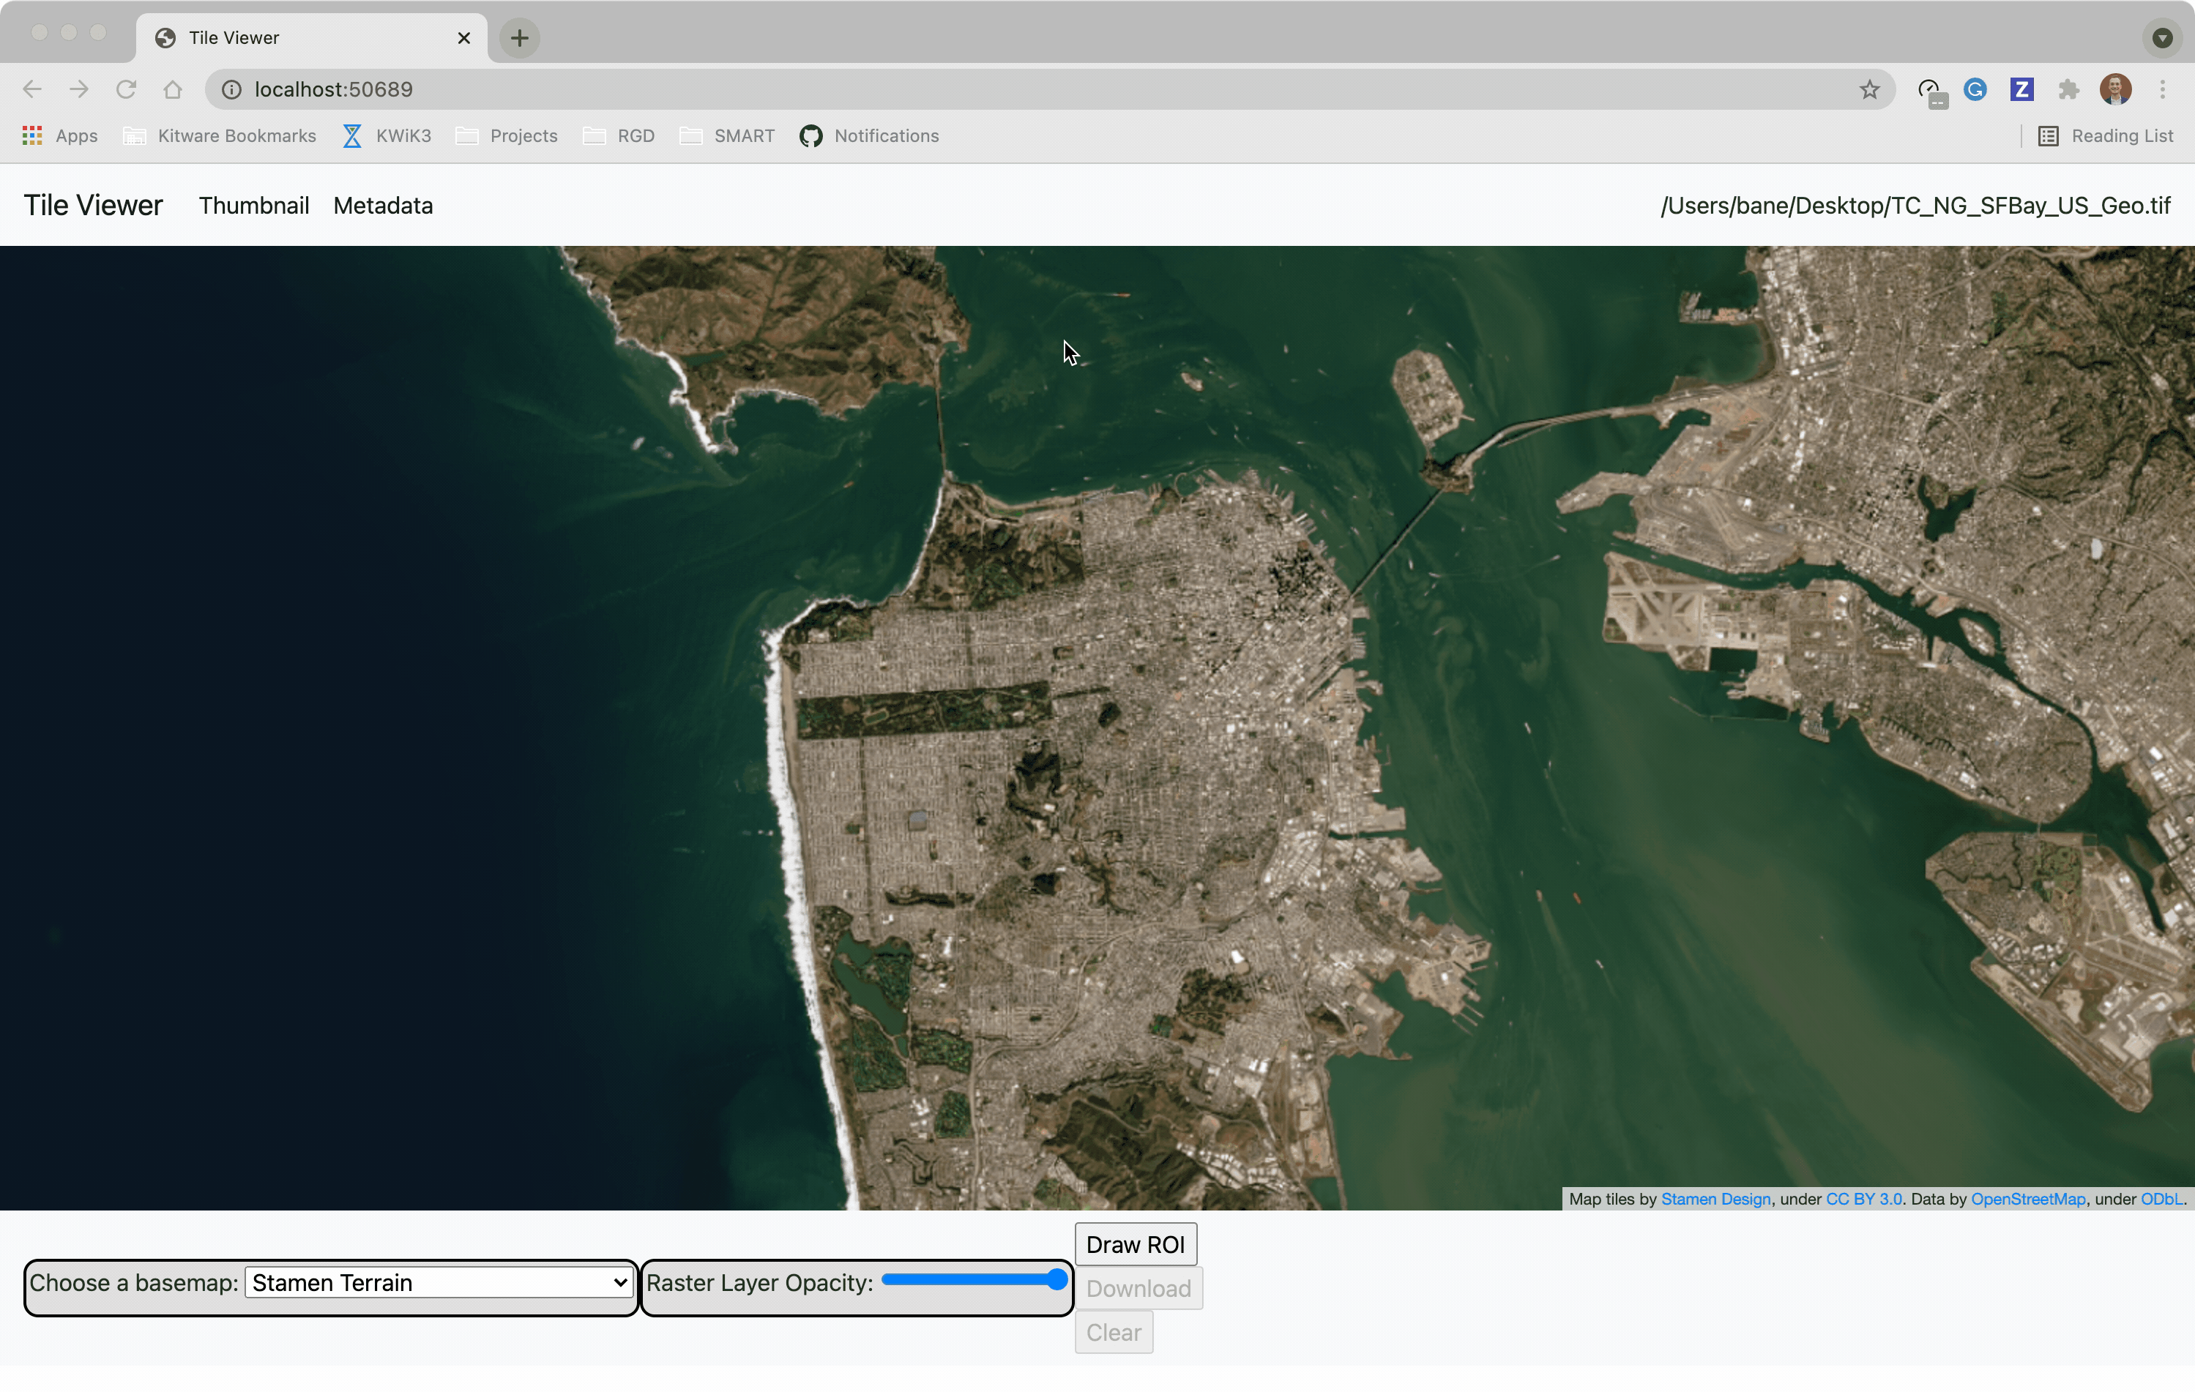Select Stamen Terrain basemap option
This screenshot has width=2195, height=1392.
440,1281
